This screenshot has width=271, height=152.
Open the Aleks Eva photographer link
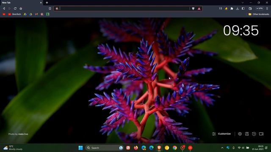click(x=23, y=134)
